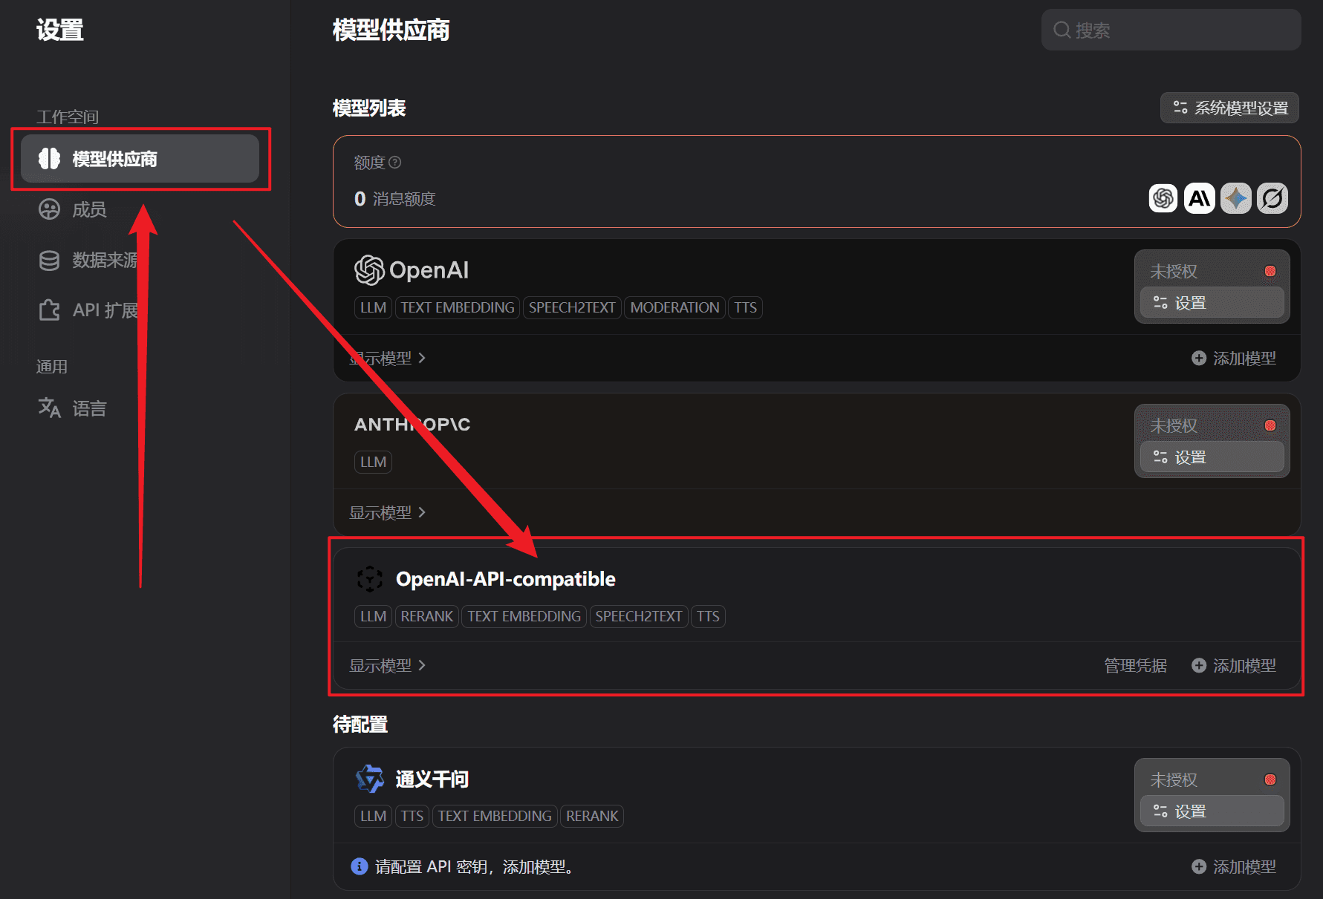Click the rightmost circular provider icon in quota row
The image size is (1323, 899).
click(x=1272, y=198)
